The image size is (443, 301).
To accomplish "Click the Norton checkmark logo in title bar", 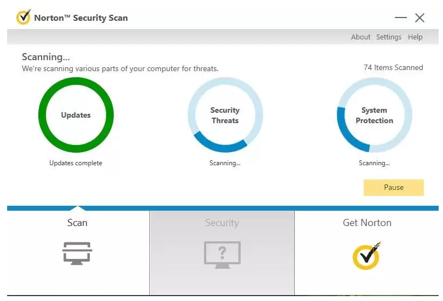I will [x=24, y=18].
